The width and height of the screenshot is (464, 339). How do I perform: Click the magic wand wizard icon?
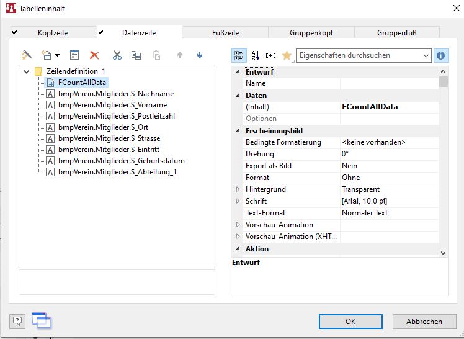point(27,55)
